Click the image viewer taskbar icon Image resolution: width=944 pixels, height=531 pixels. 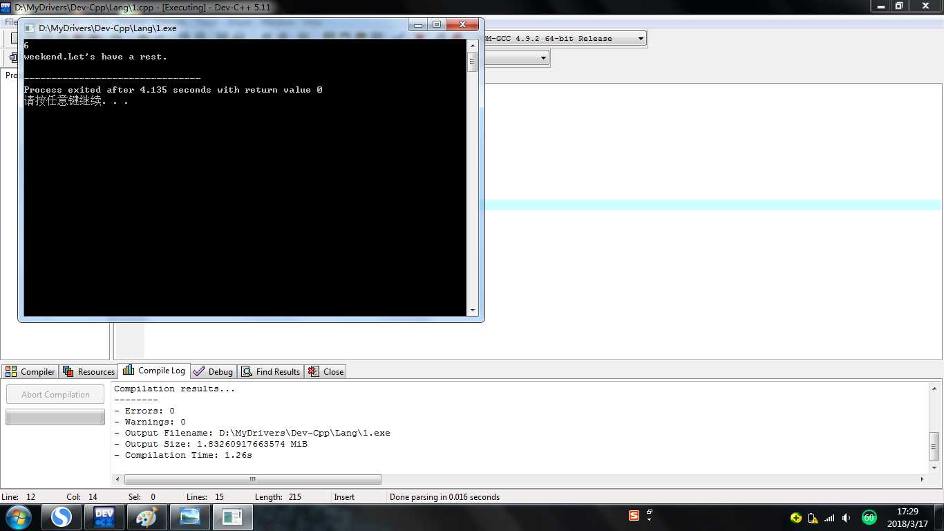(189, 517)
